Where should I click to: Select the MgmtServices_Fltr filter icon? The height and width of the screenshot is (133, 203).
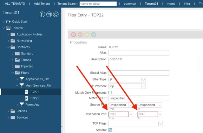pyautogui.click(x=22, y=85)
